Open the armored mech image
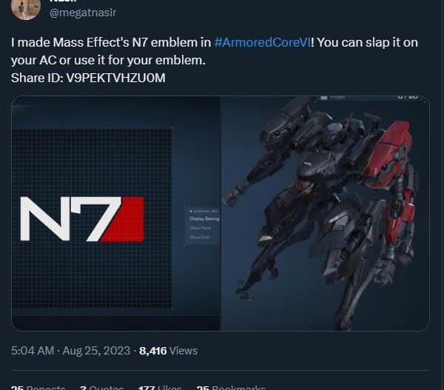 (325, 213)
